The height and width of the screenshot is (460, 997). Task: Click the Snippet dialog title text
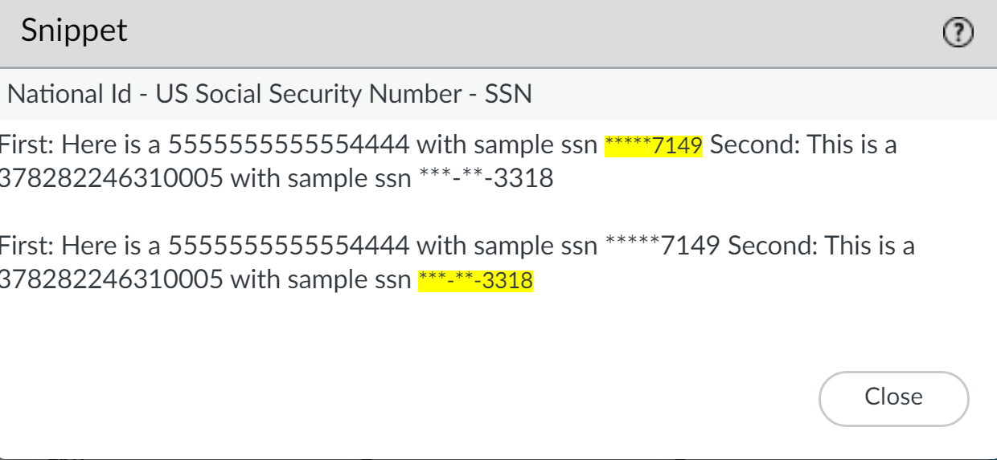(74, 31)
